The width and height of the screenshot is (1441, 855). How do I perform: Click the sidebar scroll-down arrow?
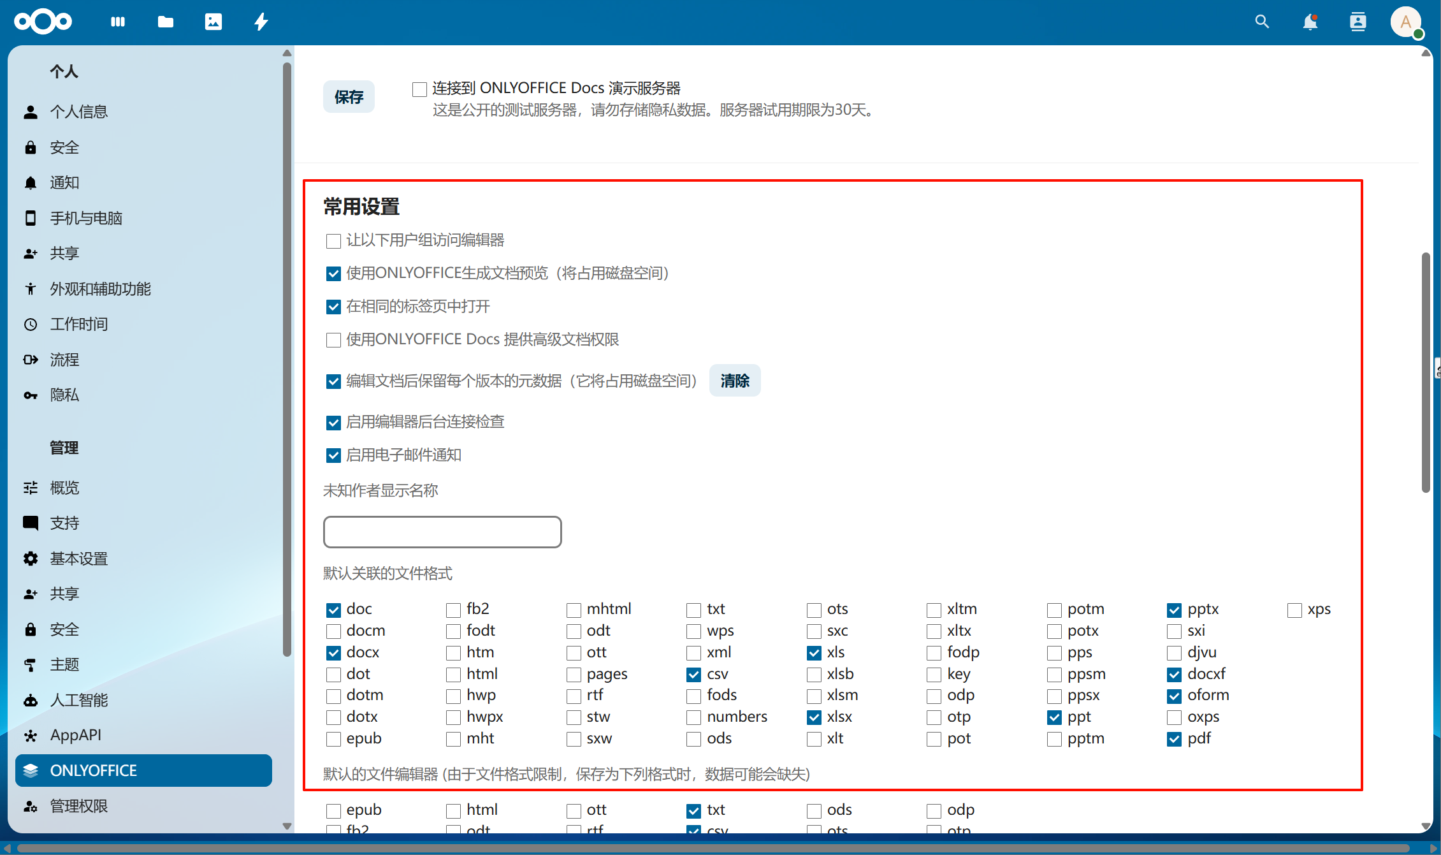[287, 826]
